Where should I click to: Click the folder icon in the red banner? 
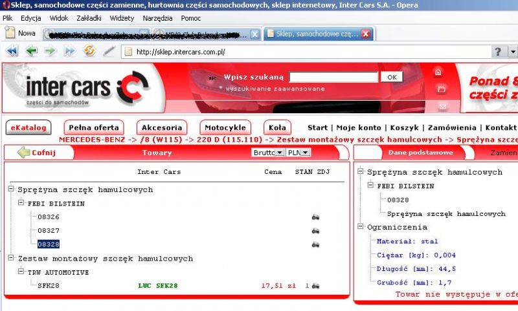[442, 89]
